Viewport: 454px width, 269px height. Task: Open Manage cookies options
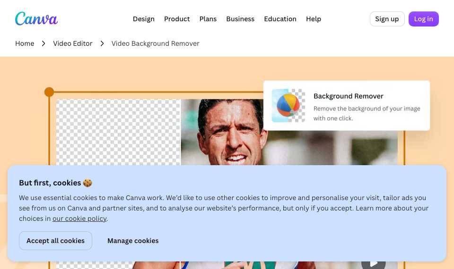click(x=133, y=241)
